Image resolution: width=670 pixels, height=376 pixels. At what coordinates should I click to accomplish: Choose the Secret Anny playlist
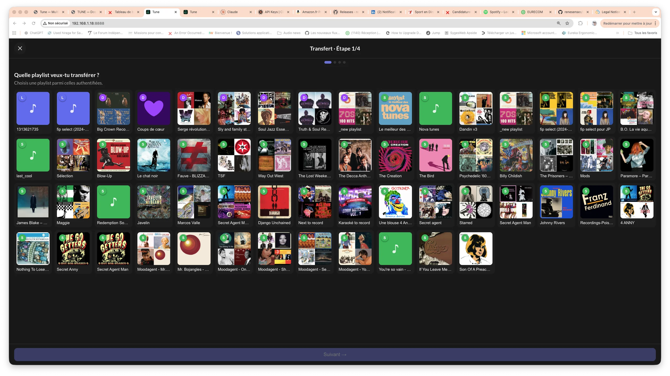(73, 252)
